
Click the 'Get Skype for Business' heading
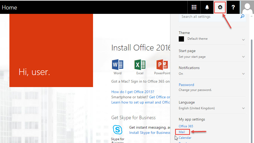click(x=133, y=118)
